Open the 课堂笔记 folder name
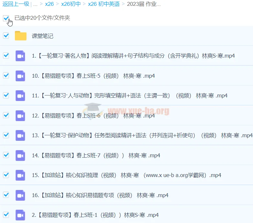The width and height of the screenshot is (253, 223). click(42, 36)
